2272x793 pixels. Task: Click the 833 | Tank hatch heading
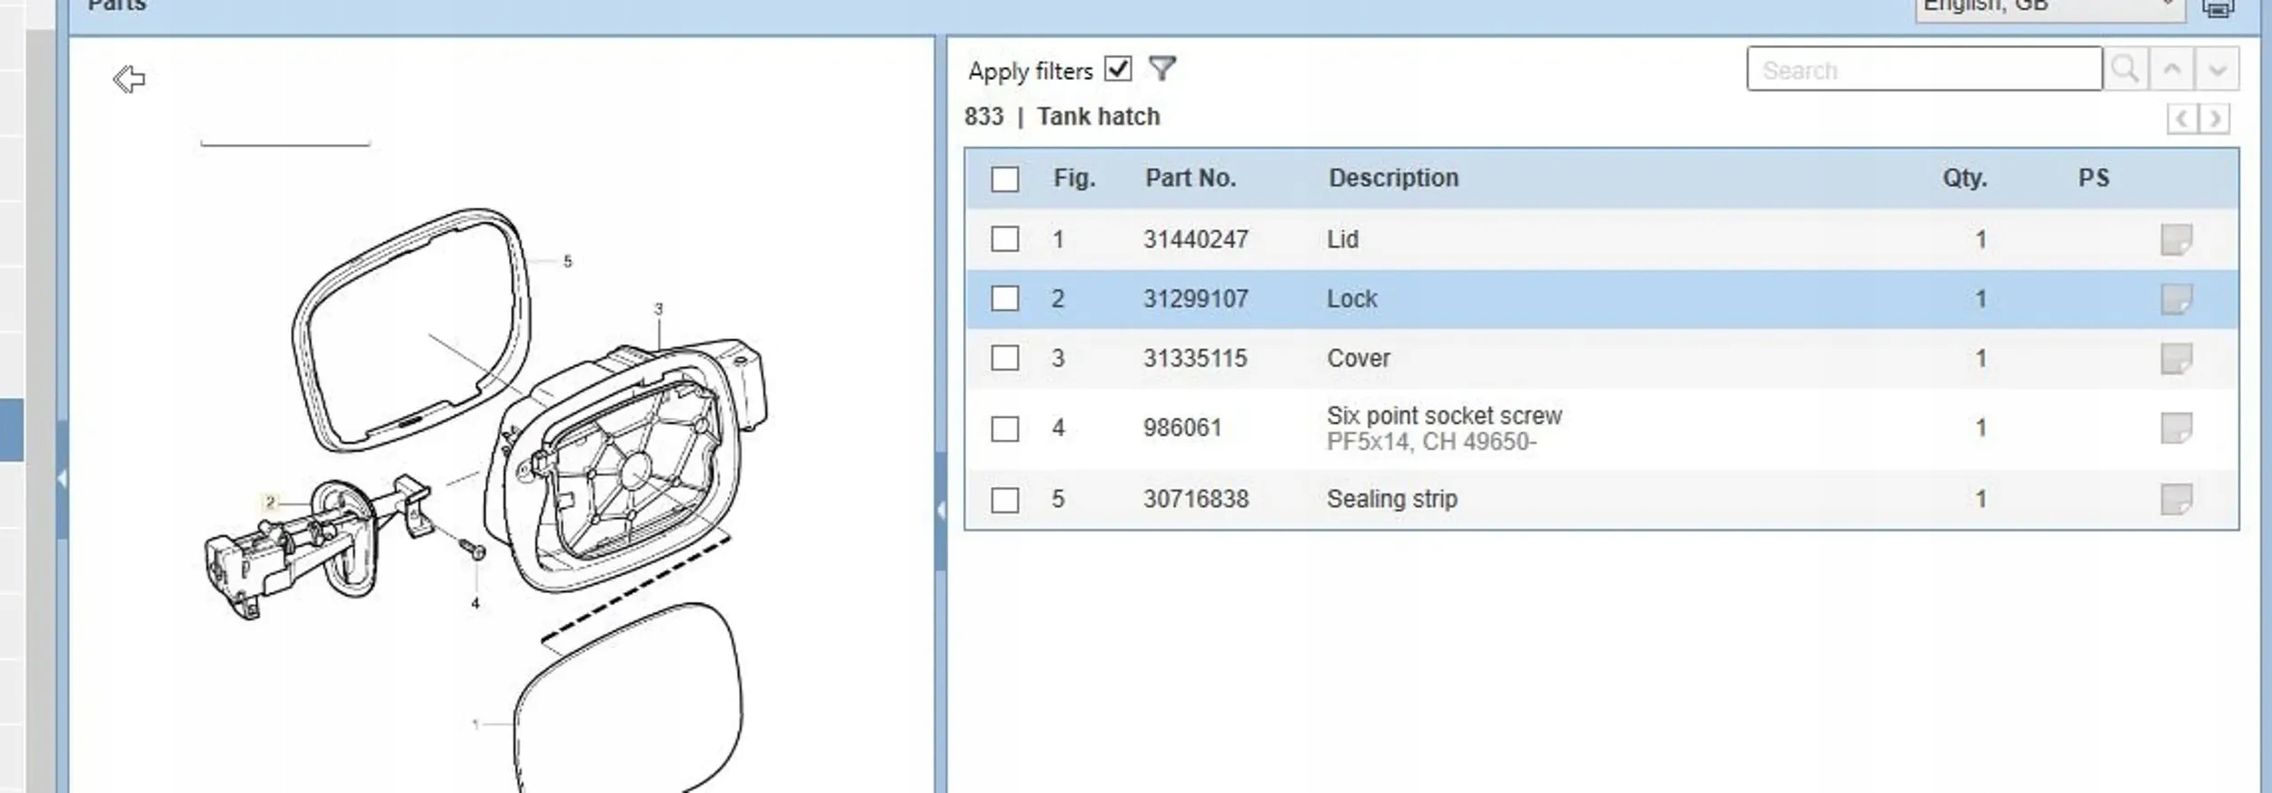tap(1062, 117)
